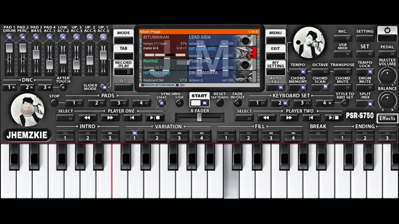Viewport: 399px width, 224px height.
Task: Adjust the MASTER VOLUME knob
Action: point(387,76)
